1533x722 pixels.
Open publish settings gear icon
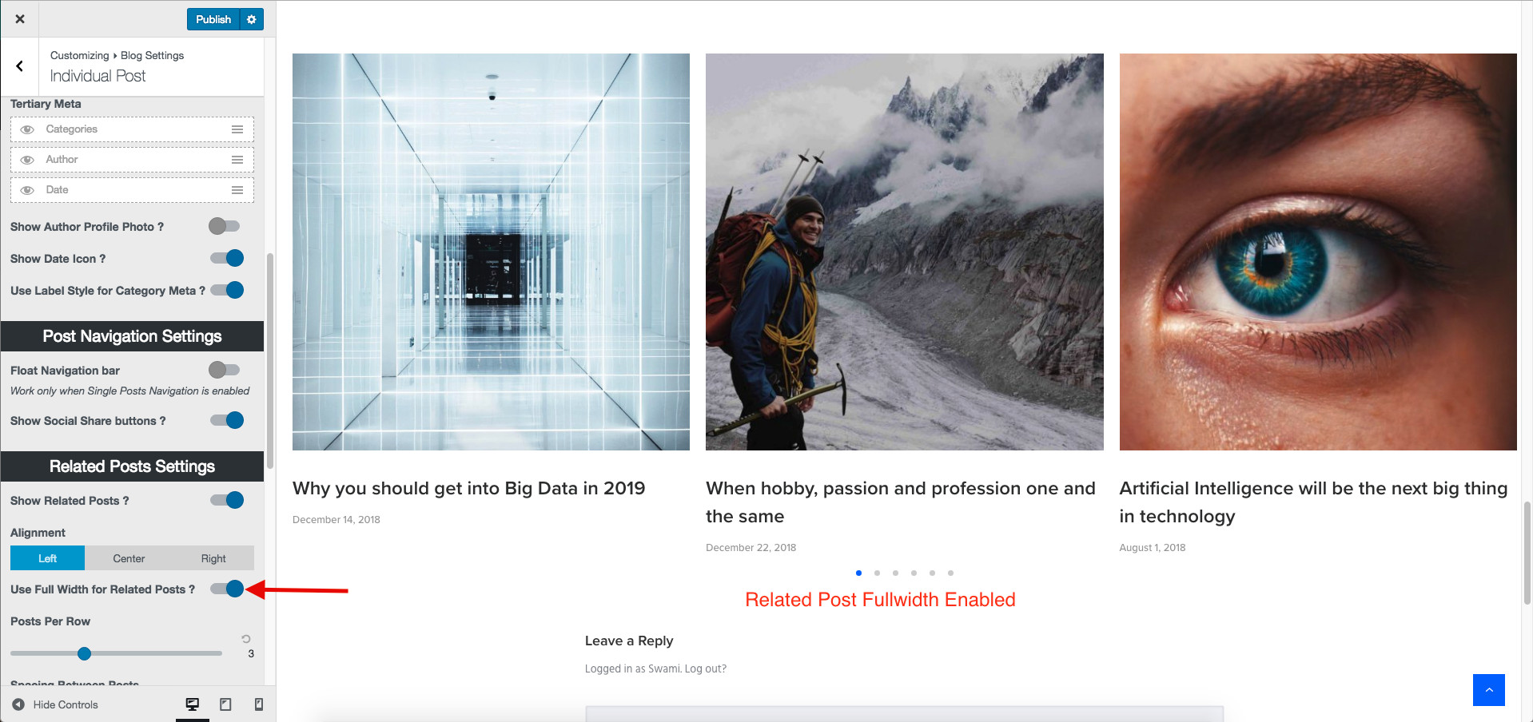click(x=252, y=19)
